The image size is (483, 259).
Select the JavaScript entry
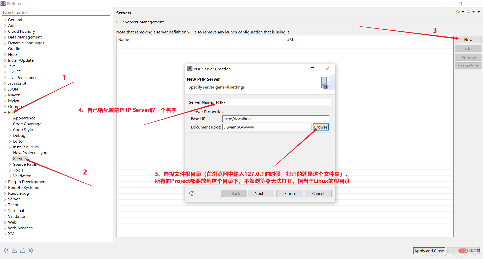click(x=17, y=83)
